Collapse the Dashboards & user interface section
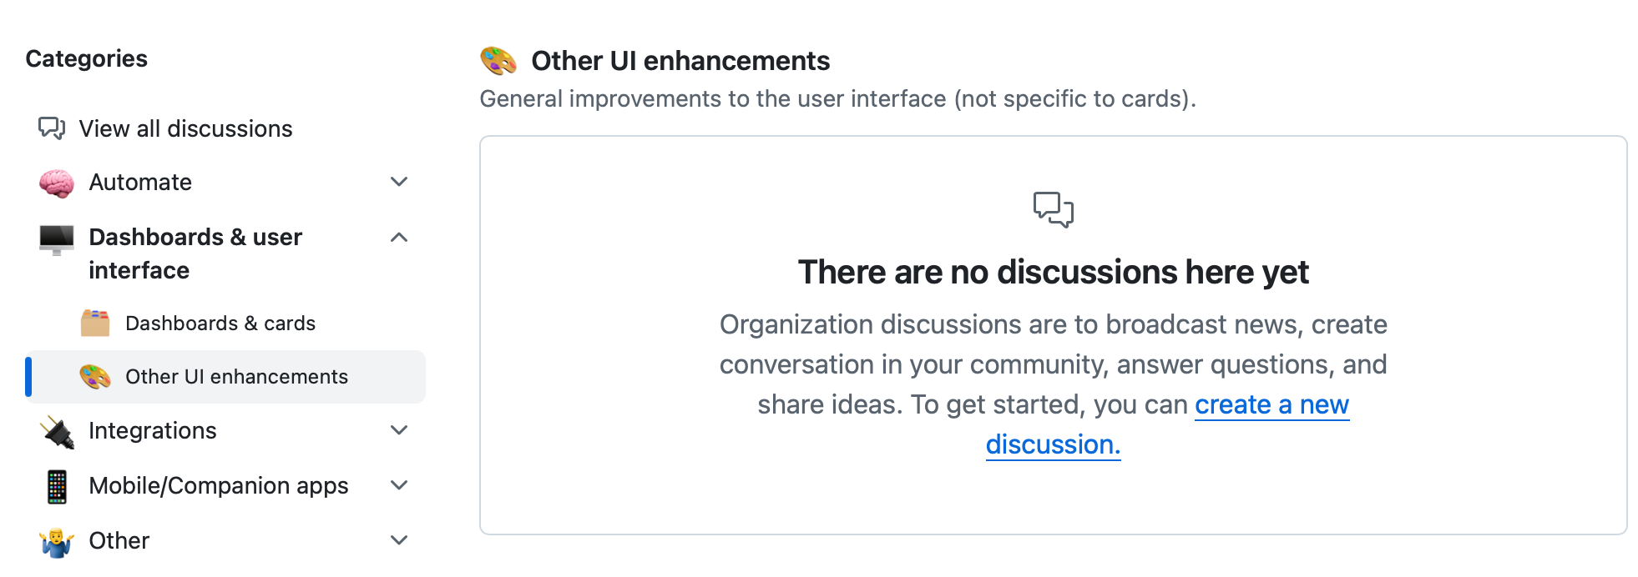The image size is (1638, 577). point(399,238)
